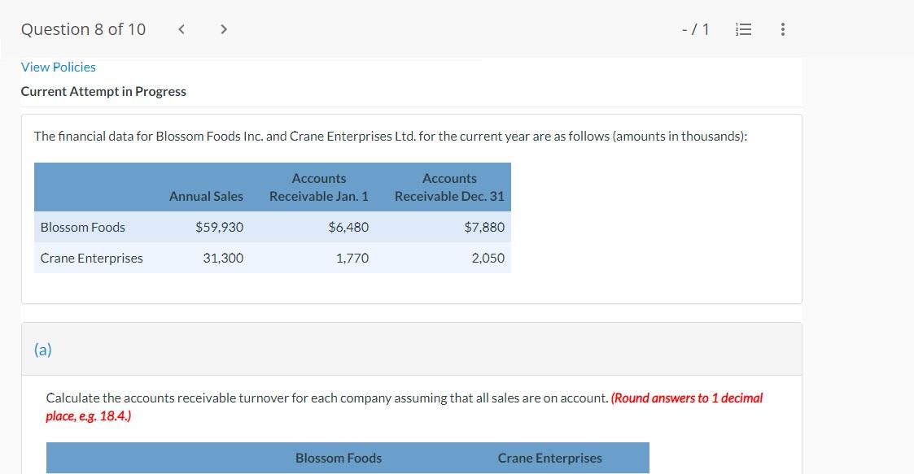The width and height of the screenshot is (914, 474).
Task: Open the numbered question list icon
Action: 742,28
